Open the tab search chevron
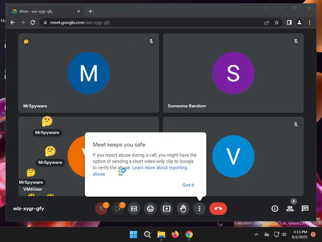This screenshot has height=242, width=322. 265,8
